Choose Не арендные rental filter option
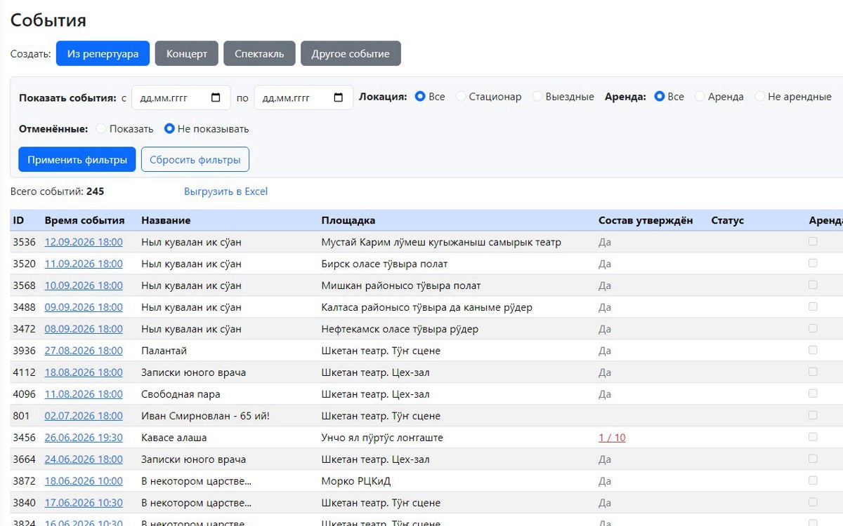Viewport: 843px width, 526px height. pyautogui.click(x=759, y=97)
